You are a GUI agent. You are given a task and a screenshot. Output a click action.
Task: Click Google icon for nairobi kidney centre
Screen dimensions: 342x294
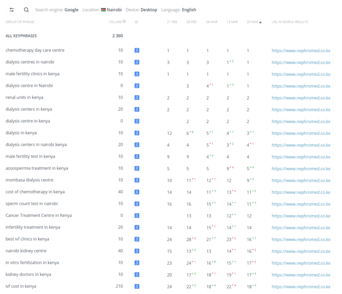137,251
